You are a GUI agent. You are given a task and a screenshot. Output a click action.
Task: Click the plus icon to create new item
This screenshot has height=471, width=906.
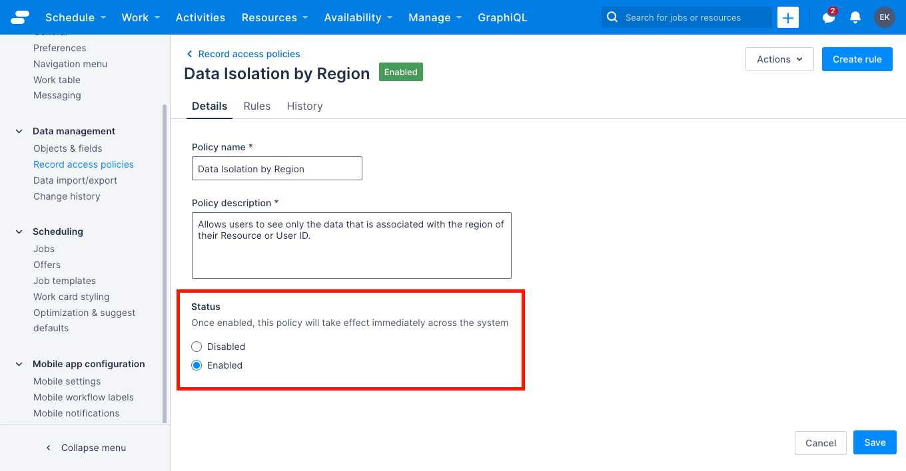tap(787, 17)
